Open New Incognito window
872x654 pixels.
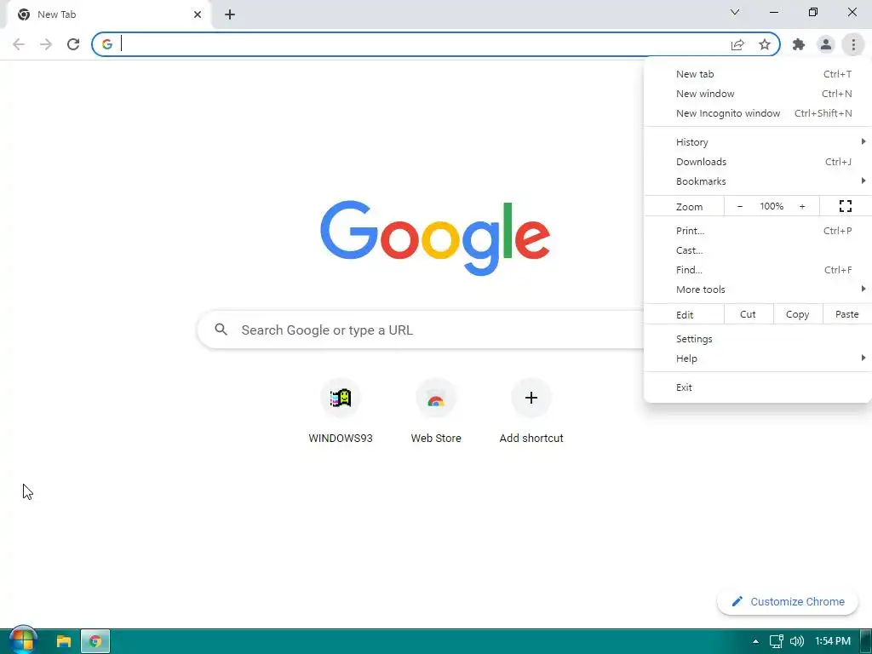coord(757,113)
